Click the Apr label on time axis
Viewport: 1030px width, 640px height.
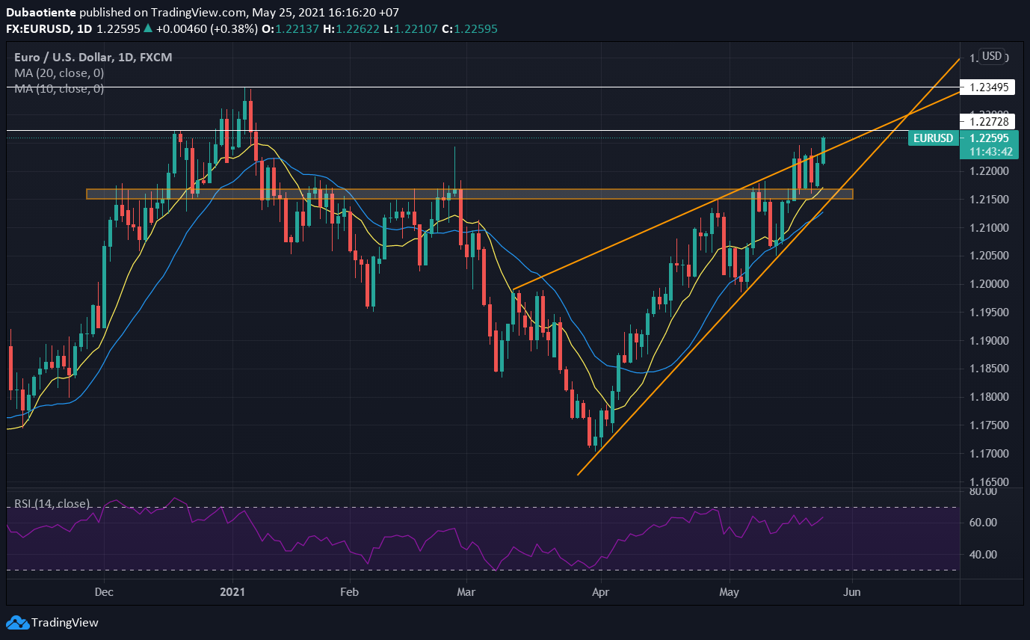click(600, 592)
